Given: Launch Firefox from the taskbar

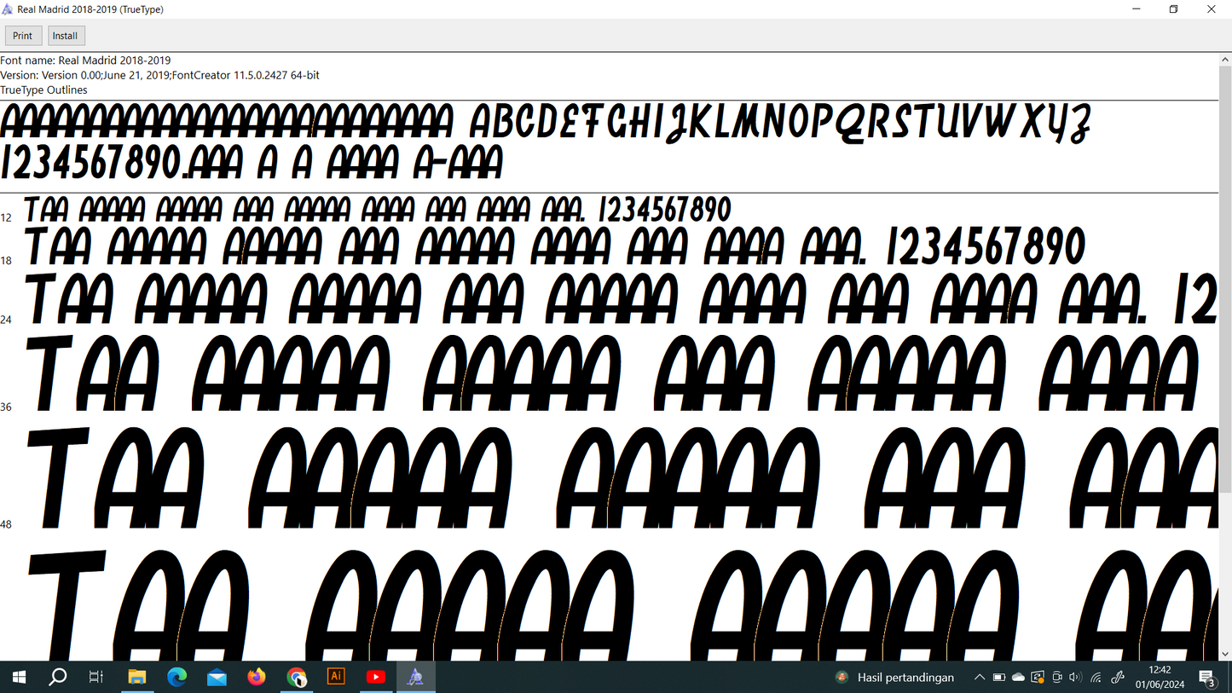Looking at the screenshot, I should pos(257,678).
